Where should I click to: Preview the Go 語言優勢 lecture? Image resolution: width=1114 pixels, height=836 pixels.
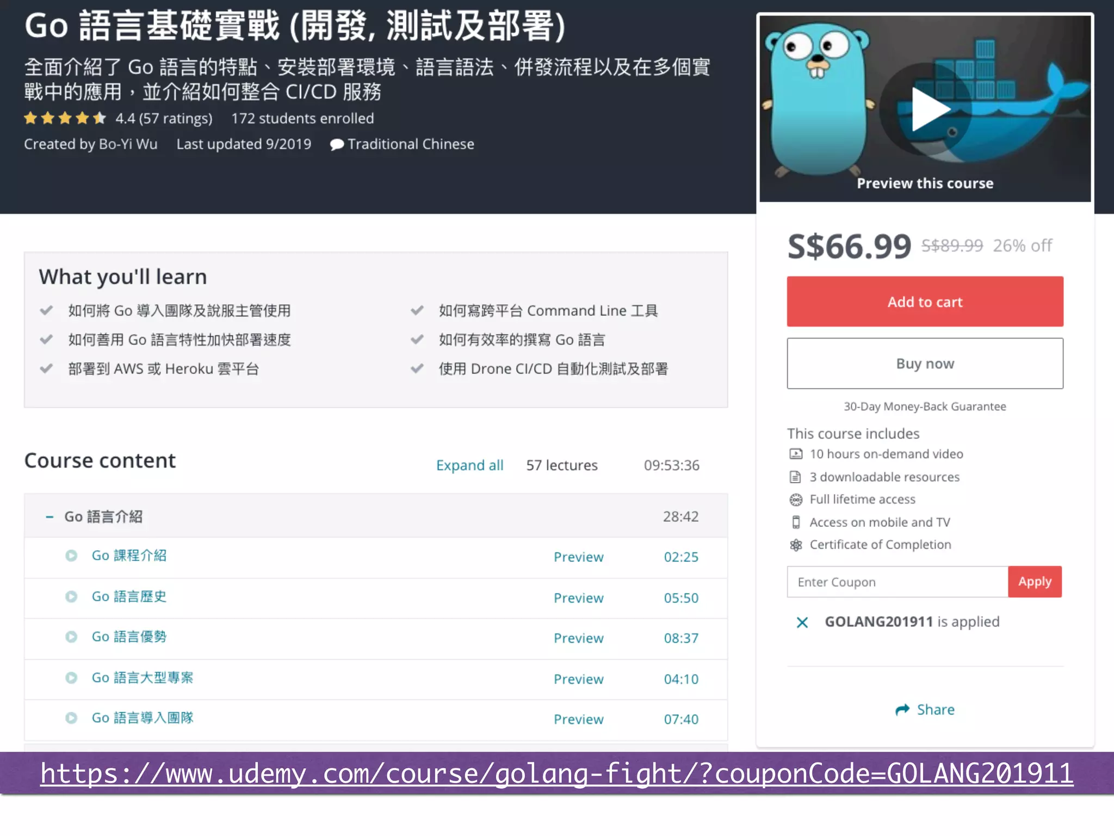tap(579, 638)
